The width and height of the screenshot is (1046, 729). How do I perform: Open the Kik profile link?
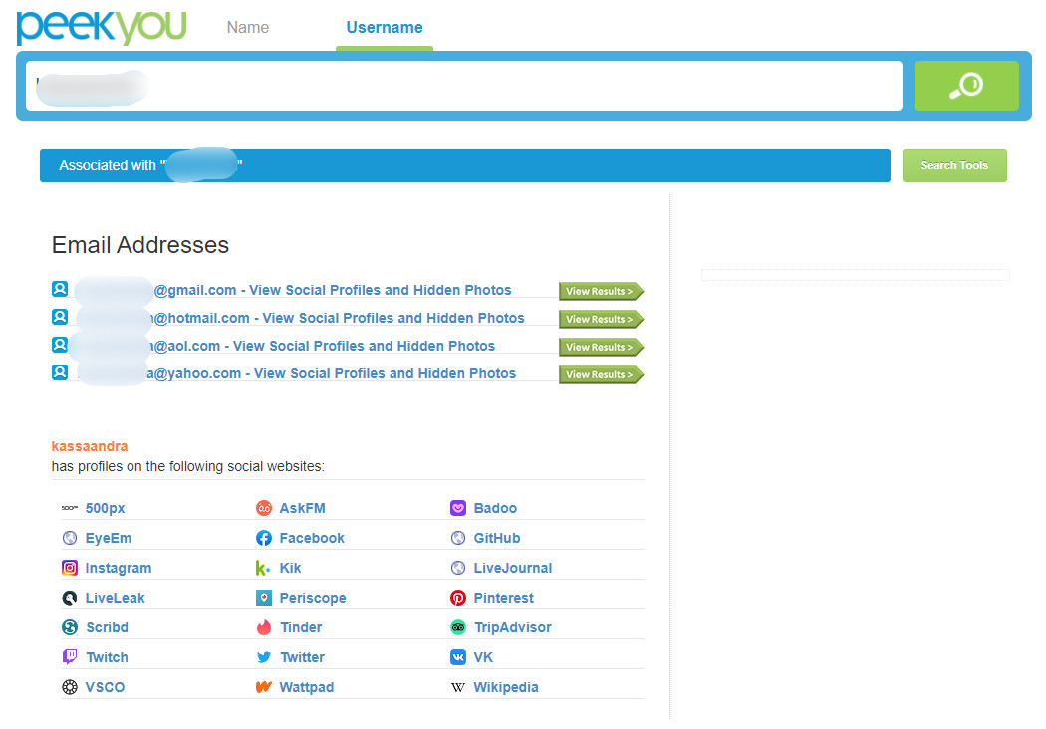pyautogui.click(x=290, y=569)
